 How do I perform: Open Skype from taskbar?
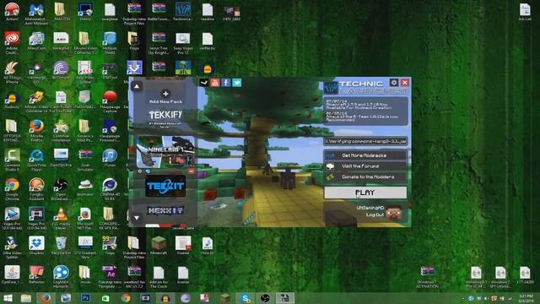coord(246,298)
